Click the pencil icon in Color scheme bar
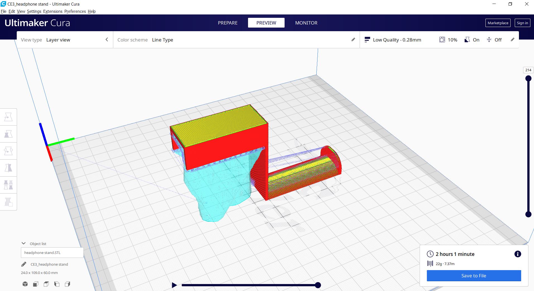Image resolution: width=534 pixels, height=291 pixels. coord(353,40)
